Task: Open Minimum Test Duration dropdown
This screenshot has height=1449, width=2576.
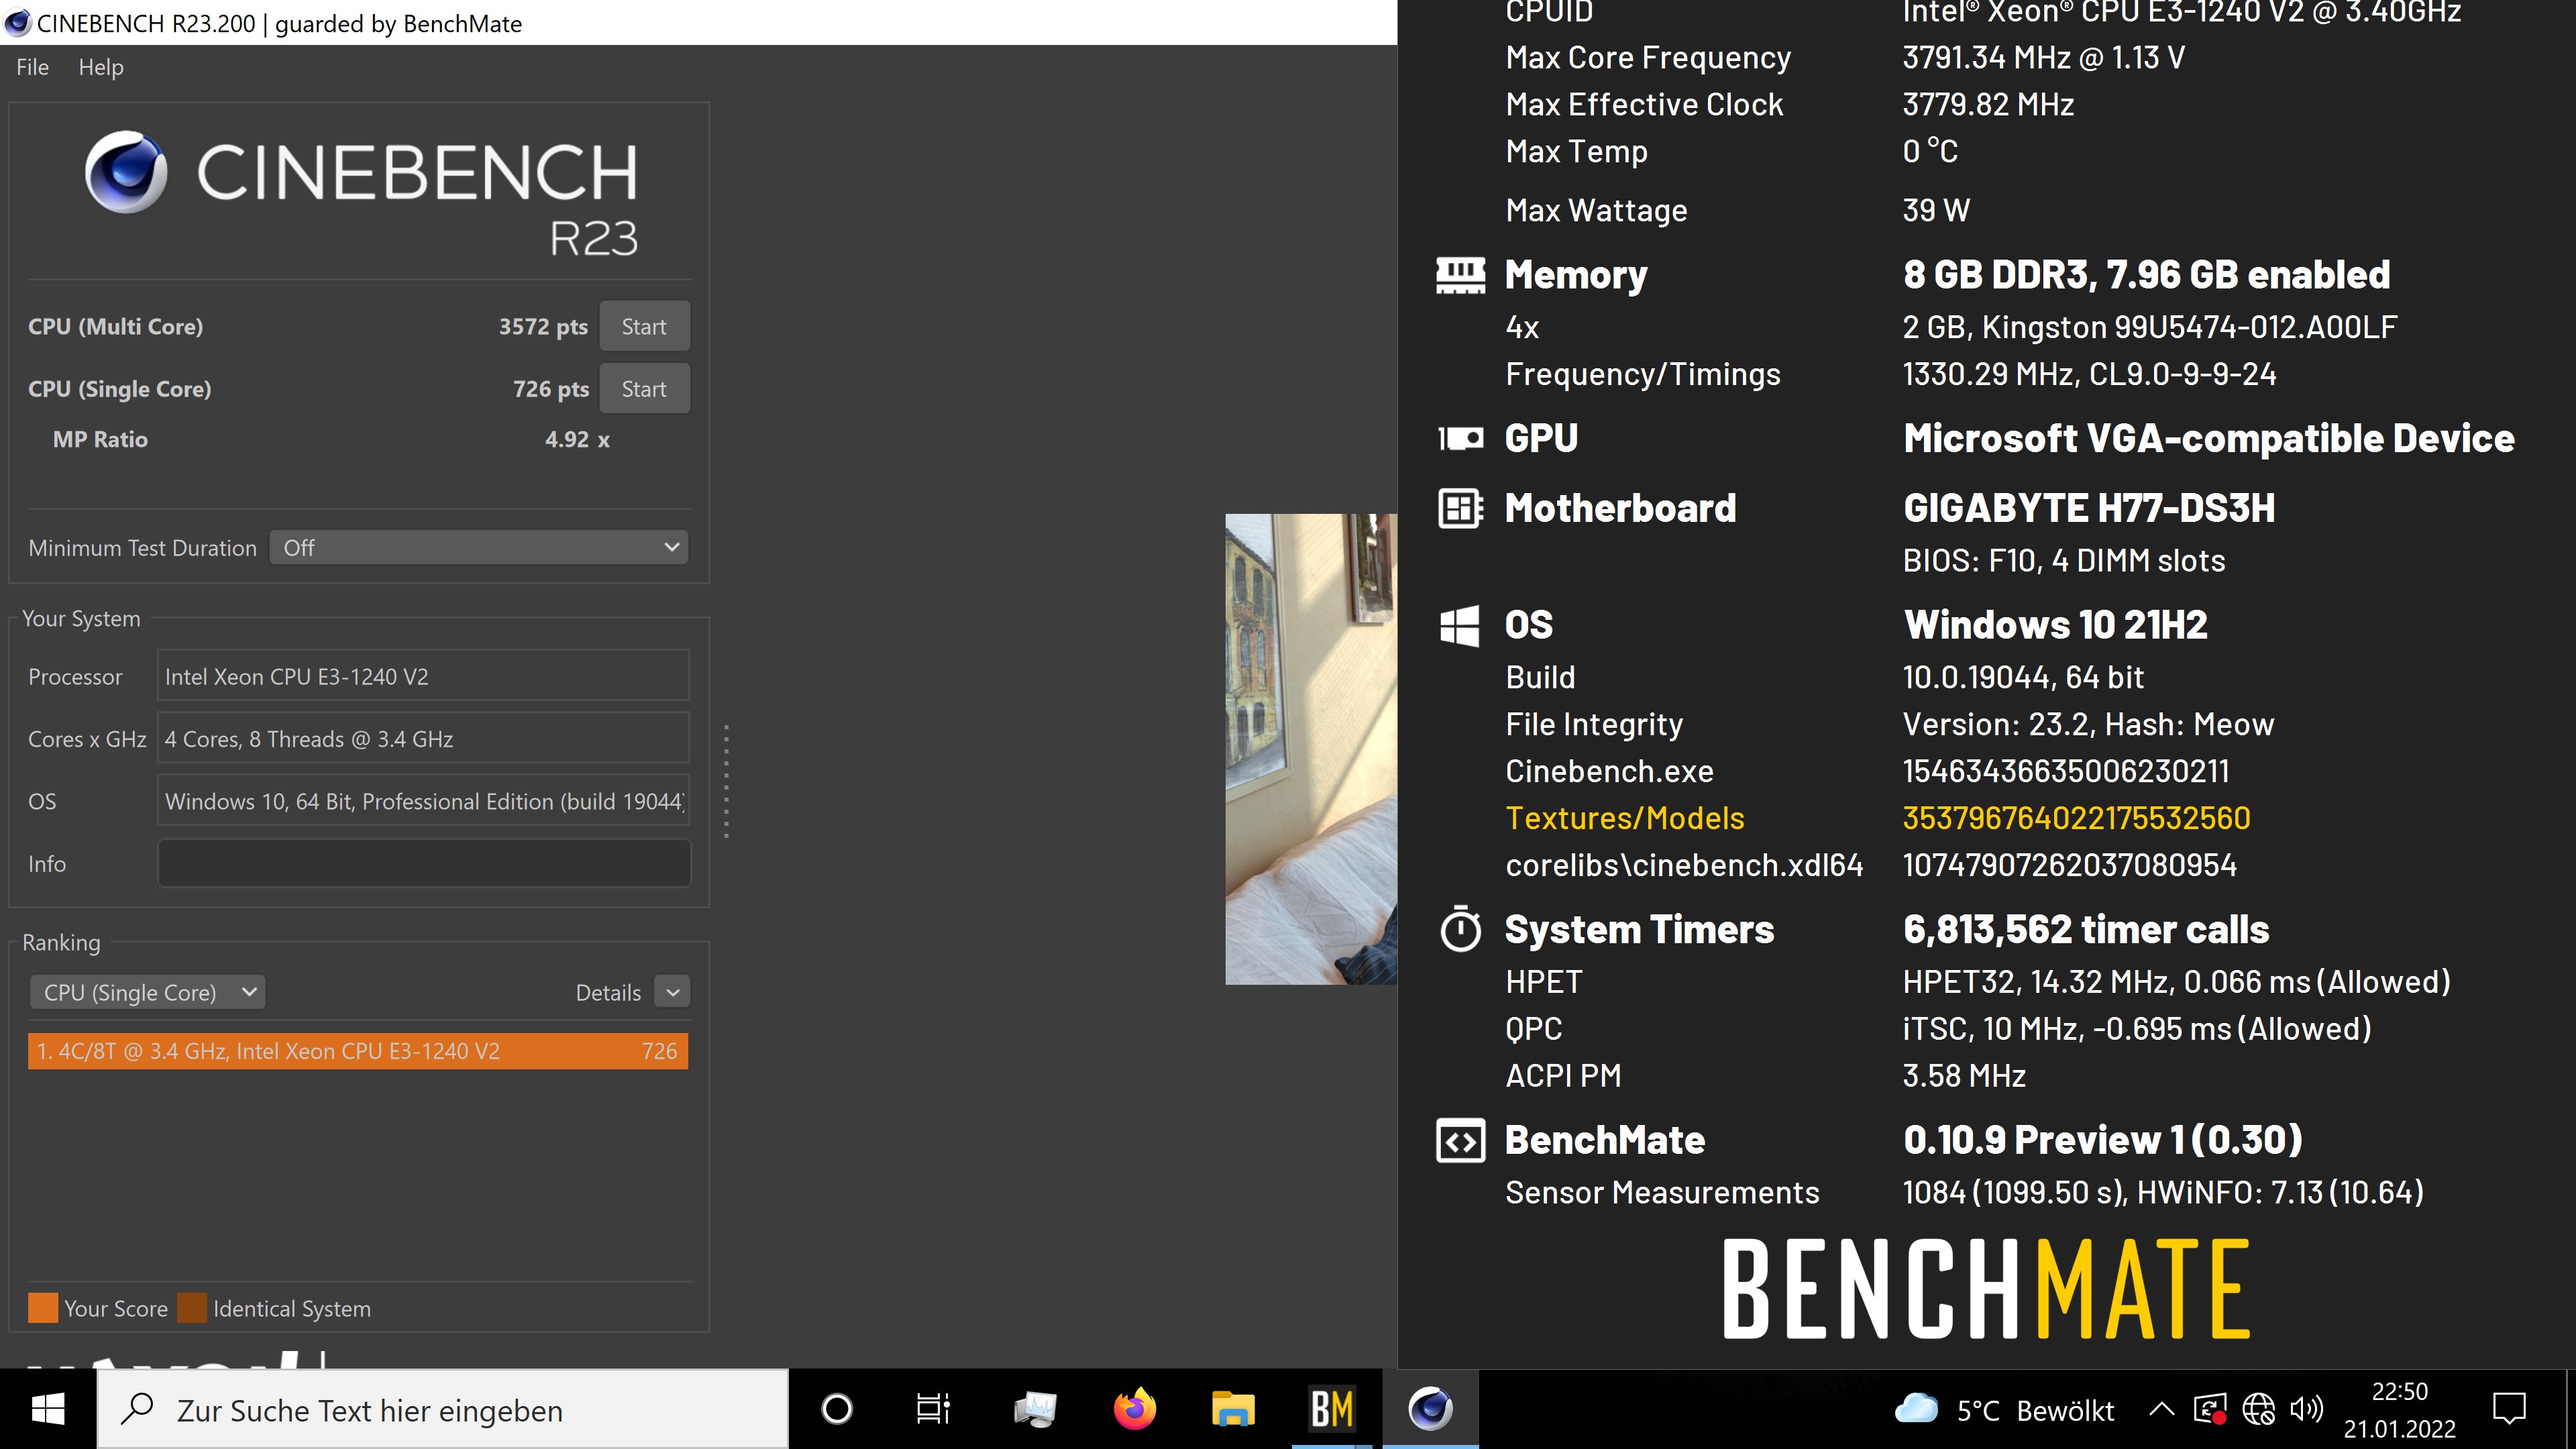Action: (479, 547)
